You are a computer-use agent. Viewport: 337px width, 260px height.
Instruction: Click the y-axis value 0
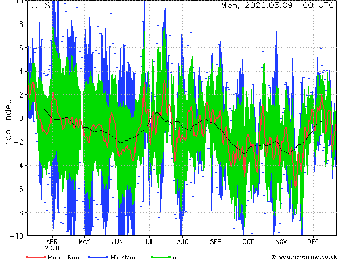pyautogui.click(x=21, y=118)
